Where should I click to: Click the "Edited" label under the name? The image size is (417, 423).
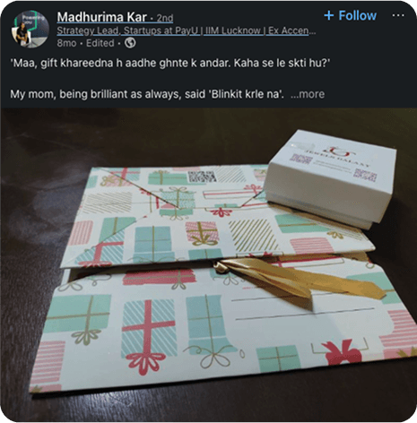(100, 43)
